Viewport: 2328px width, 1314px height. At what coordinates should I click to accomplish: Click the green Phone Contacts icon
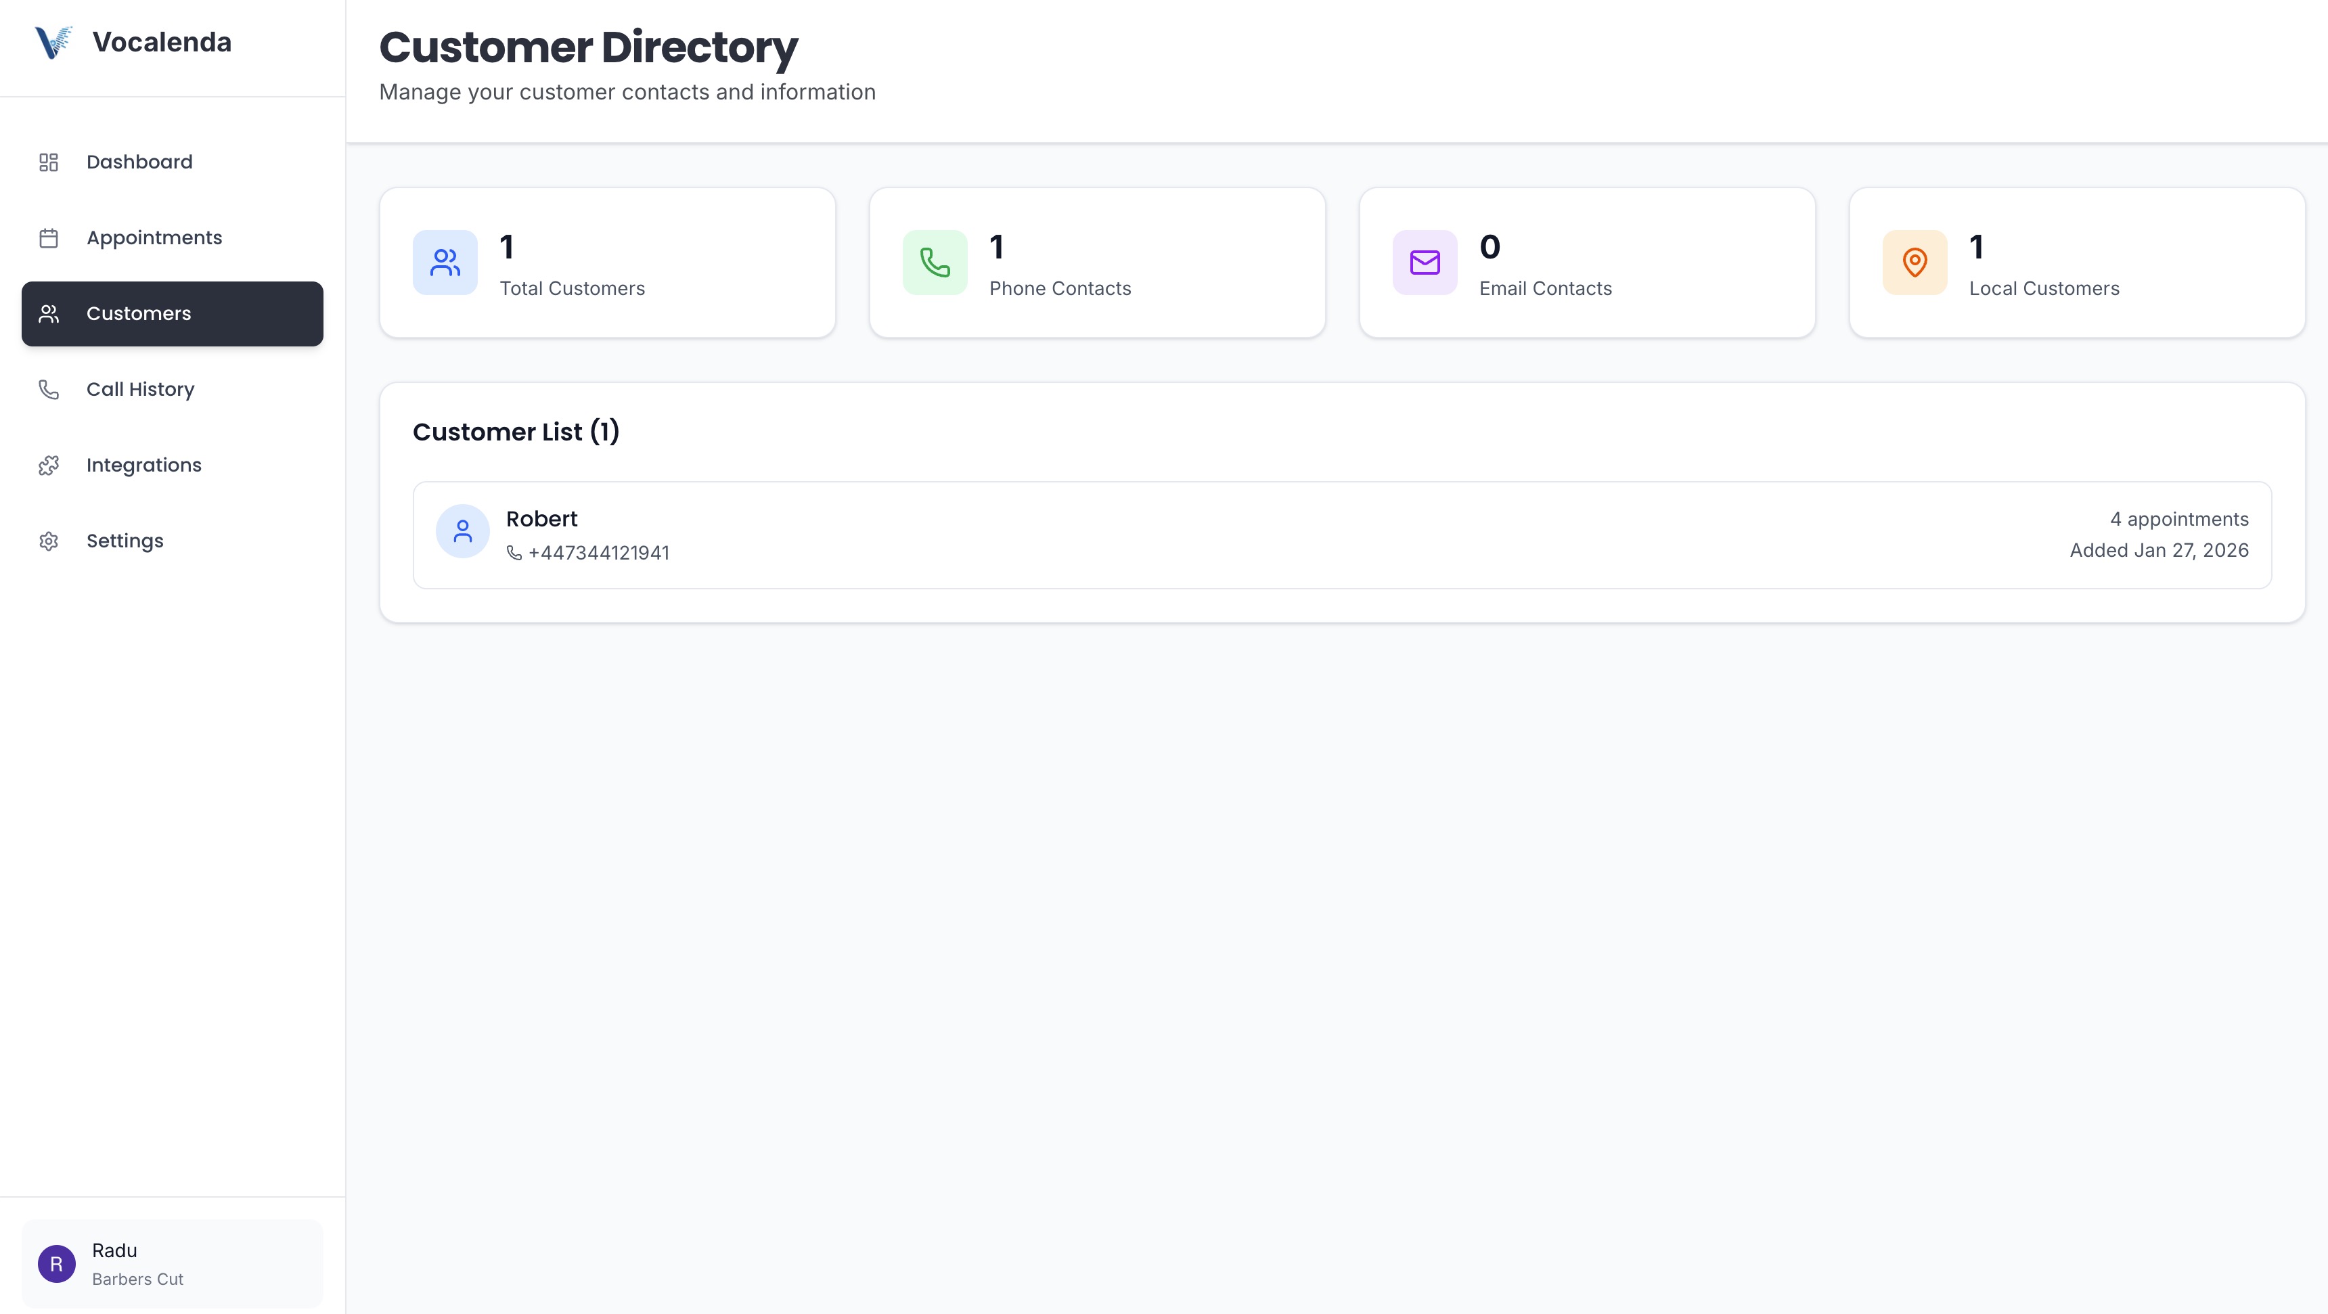(935, 262)
